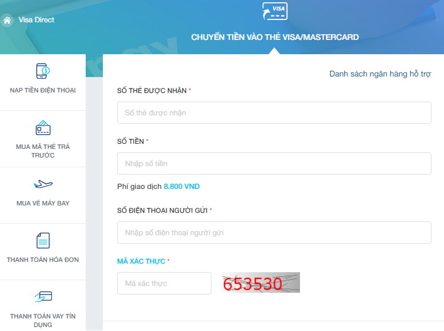Focus the Mã xác thực input
This screenshot has height=331, width=444.
coord(164,283)
